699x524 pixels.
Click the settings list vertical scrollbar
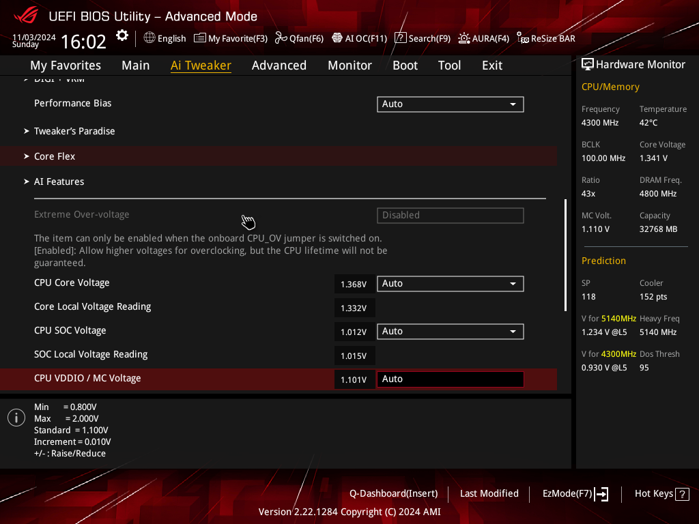pyautogui.click(x=566, y=255)
